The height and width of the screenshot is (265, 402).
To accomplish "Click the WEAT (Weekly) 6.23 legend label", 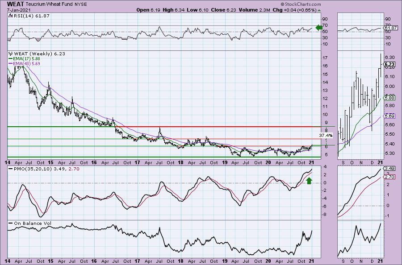I will click(39, 54).
